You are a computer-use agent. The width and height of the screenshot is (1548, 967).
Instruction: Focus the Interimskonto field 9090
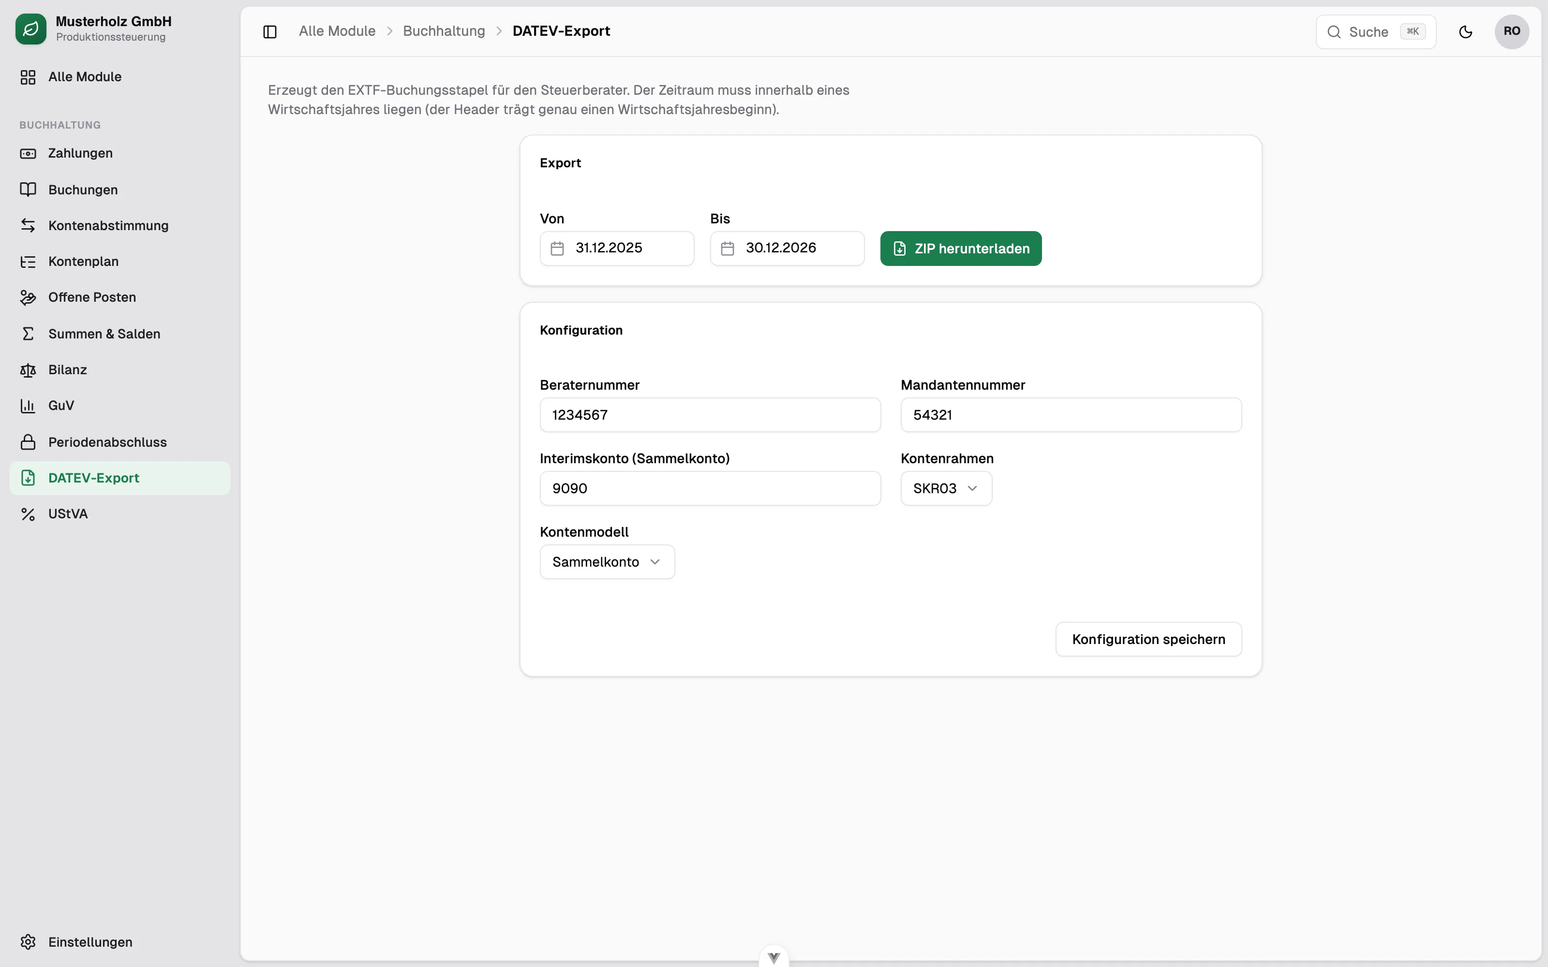(x=710, y=489)
